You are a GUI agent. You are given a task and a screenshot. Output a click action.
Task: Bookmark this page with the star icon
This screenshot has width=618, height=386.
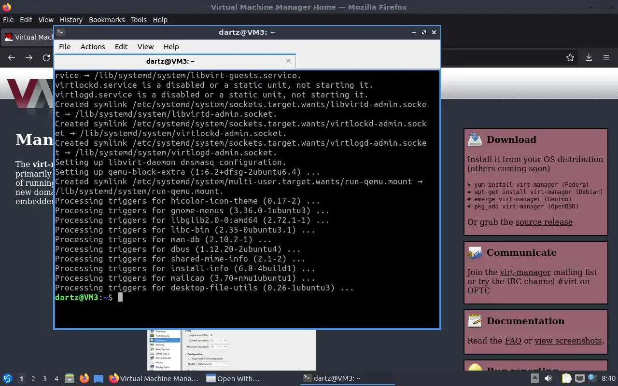[570, 57]
